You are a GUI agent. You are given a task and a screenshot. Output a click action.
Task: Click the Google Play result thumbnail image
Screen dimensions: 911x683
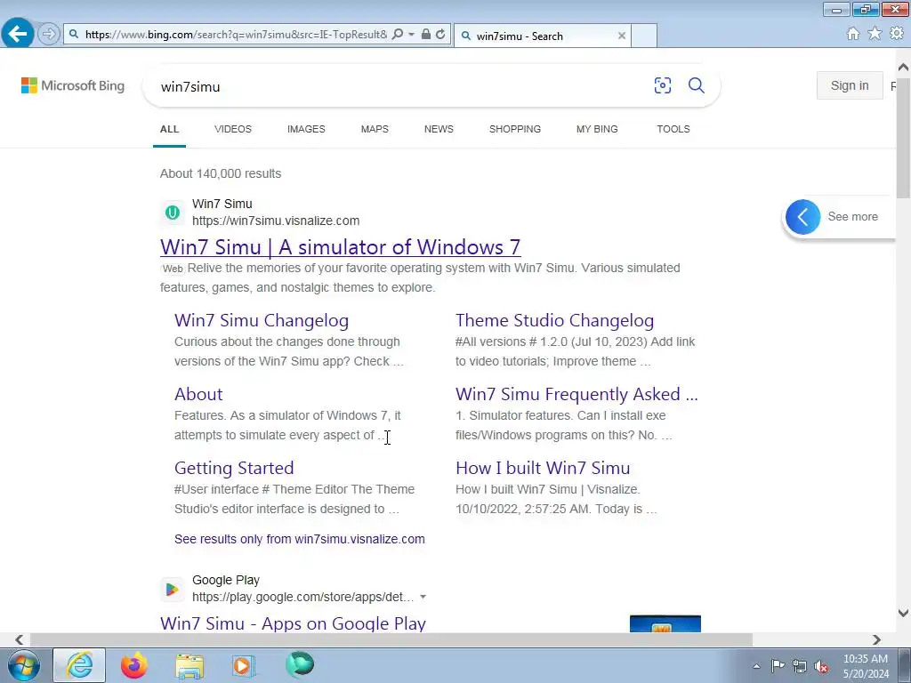coord(665,623)
